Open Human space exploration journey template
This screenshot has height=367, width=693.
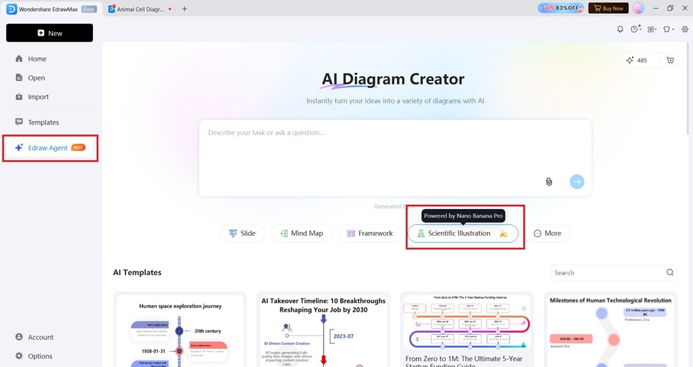click(x=180, y=329)
